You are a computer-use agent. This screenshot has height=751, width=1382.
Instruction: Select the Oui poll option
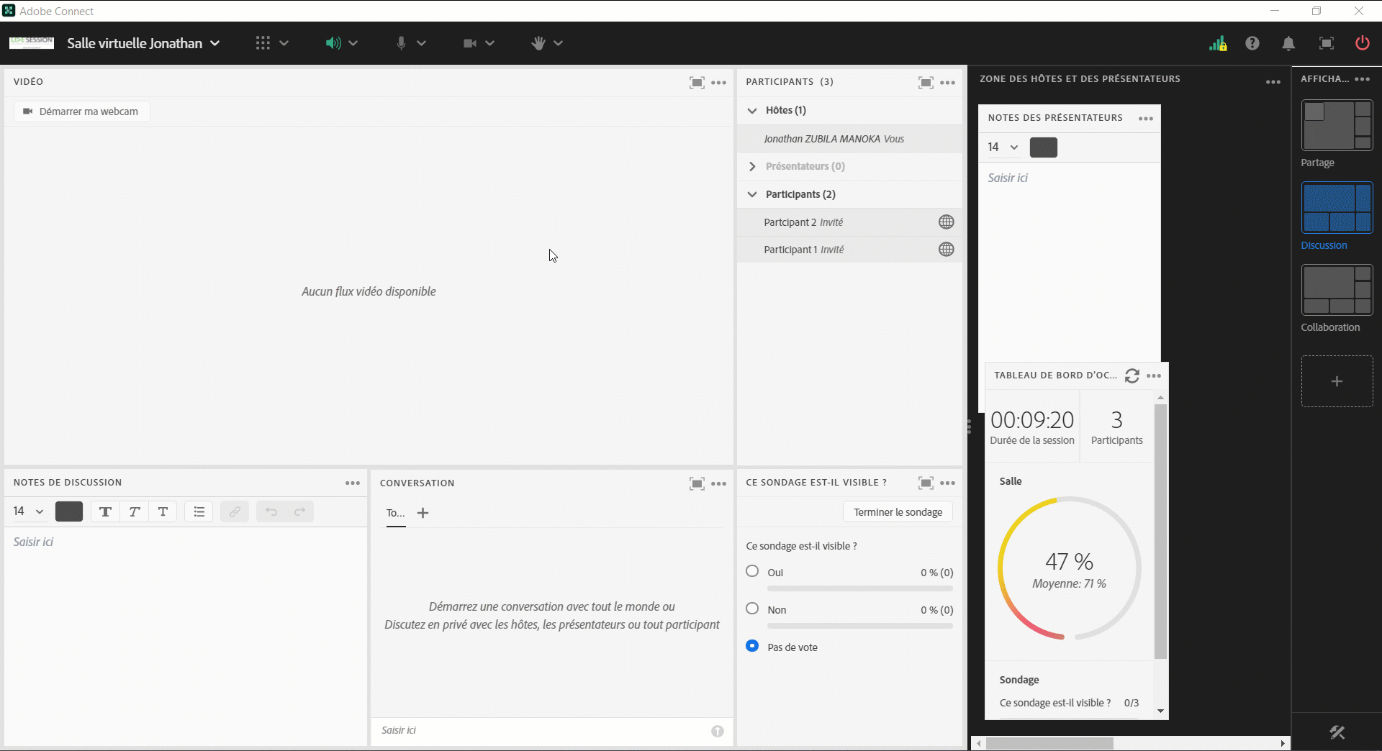[752, 571]
